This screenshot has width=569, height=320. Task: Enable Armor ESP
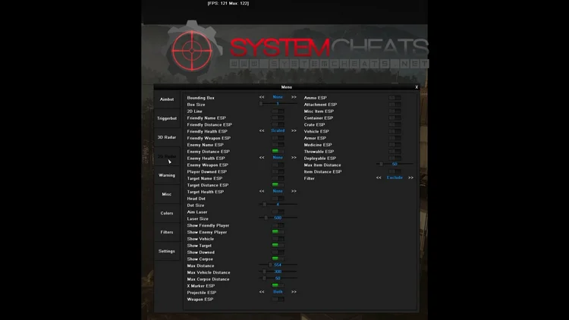395,138
